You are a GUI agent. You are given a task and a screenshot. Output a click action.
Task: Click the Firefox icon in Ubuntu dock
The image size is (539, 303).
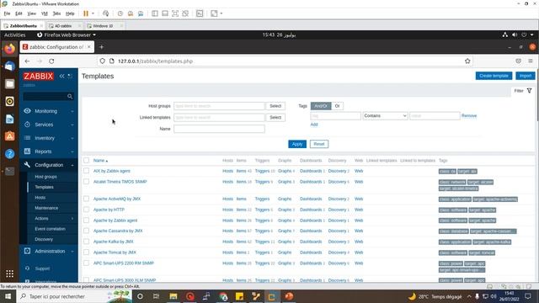pos(9,49)
